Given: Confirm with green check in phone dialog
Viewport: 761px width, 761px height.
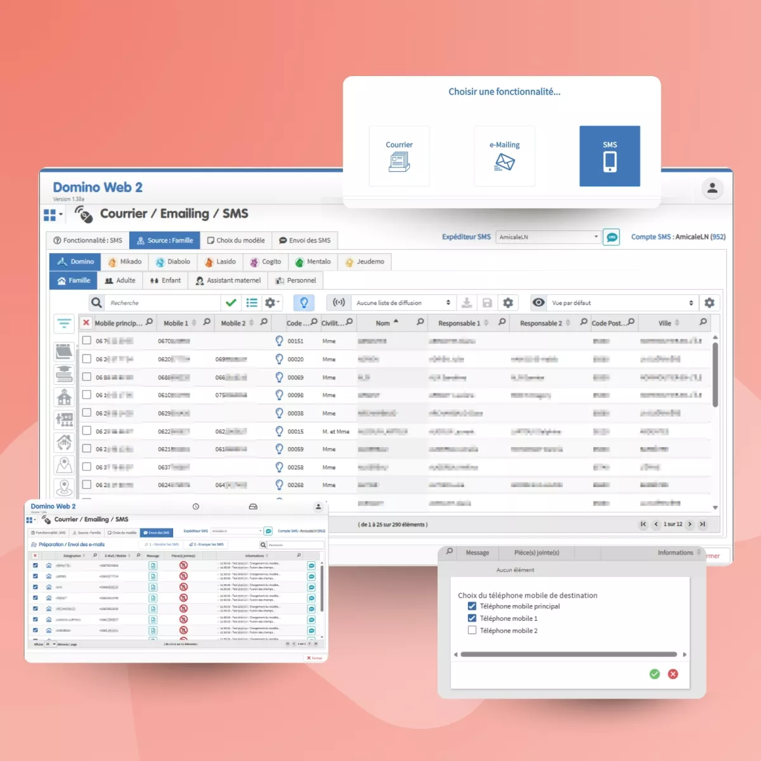Looking at the screenshot, I should click(654, 674).
